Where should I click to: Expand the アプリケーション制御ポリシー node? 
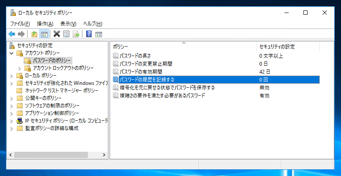pyautogui.click(x=12, y=113)
